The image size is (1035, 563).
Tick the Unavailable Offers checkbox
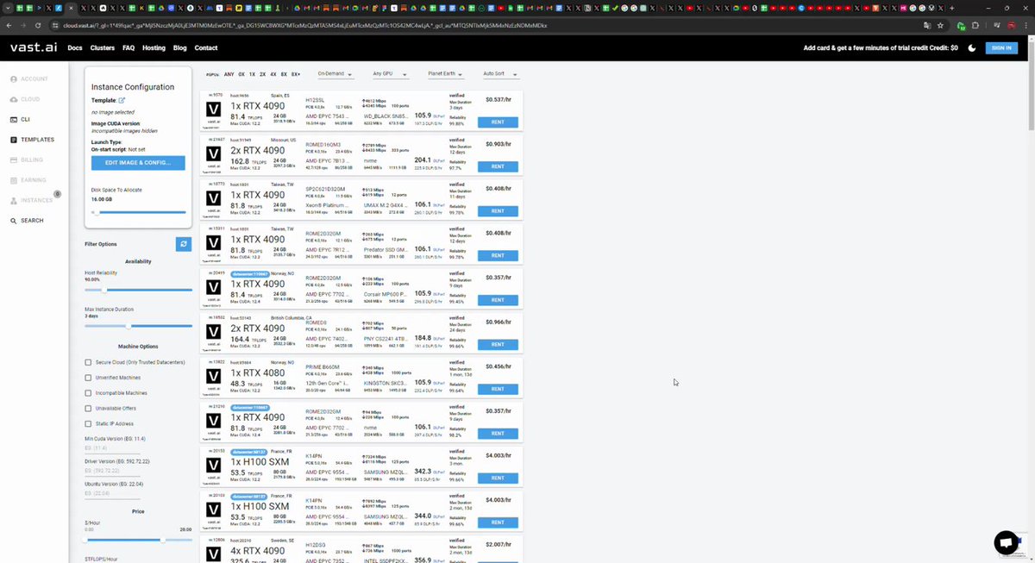[88, 409]
